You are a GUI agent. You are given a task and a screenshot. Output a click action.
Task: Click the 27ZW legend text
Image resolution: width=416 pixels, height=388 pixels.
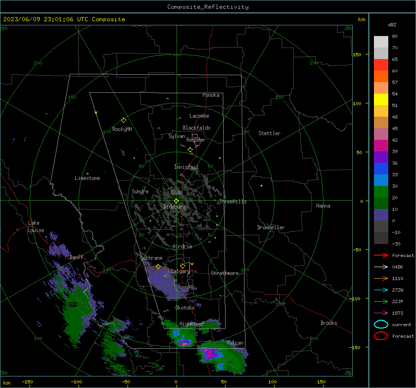[398, 290]
